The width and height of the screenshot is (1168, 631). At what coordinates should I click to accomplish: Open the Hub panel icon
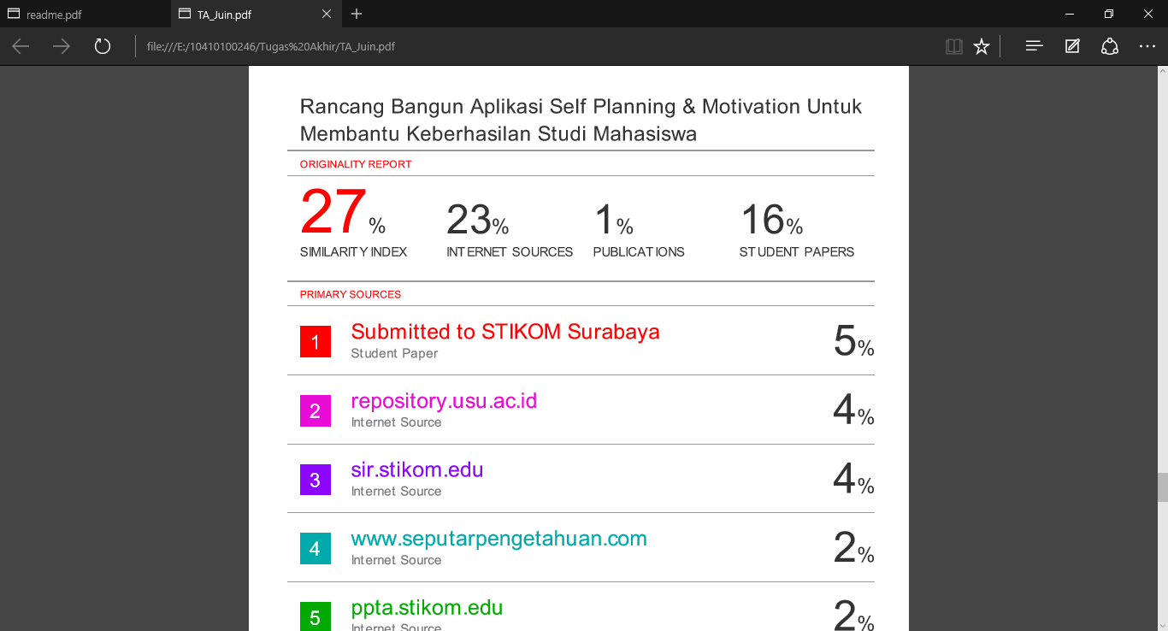pos(1034,46)
